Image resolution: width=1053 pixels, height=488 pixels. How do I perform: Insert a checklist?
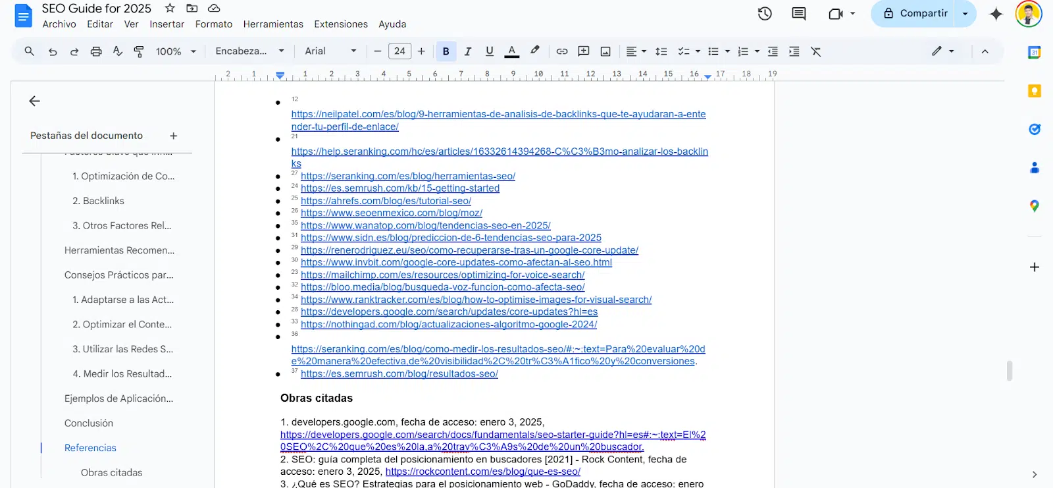pos(684,51)
